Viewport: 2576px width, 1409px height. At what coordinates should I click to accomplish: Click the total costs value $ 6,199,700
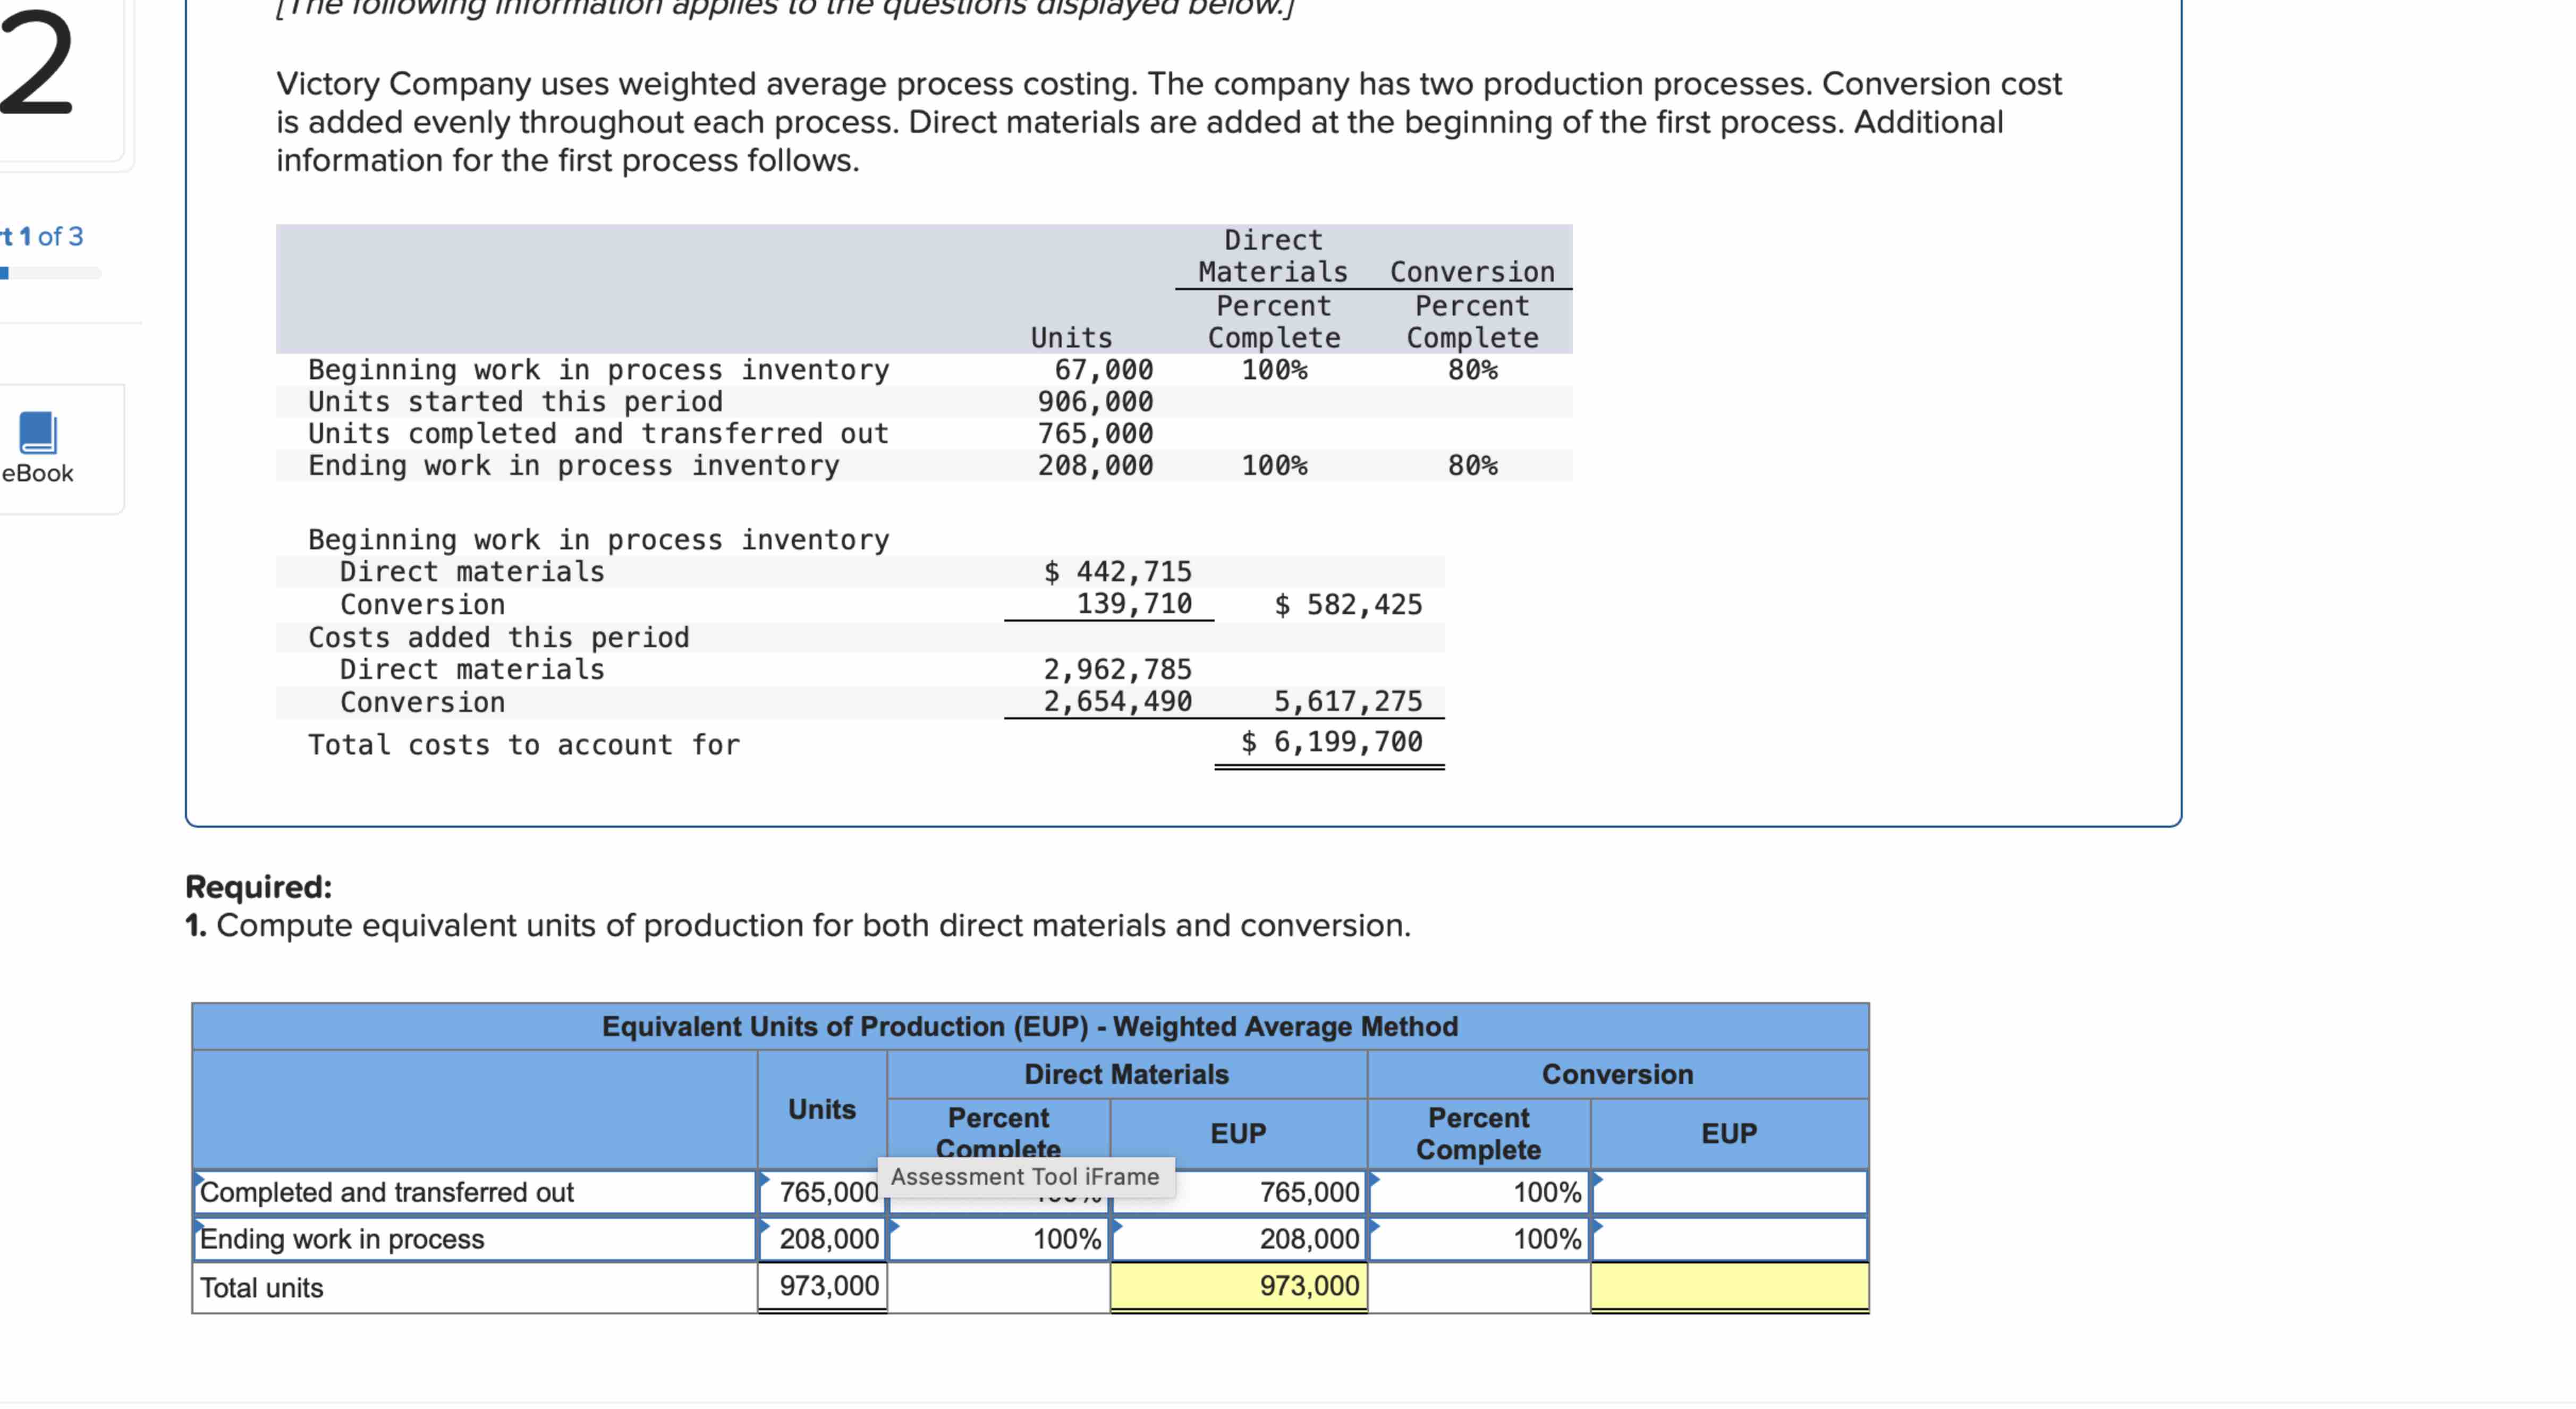tap(1332, 742)
